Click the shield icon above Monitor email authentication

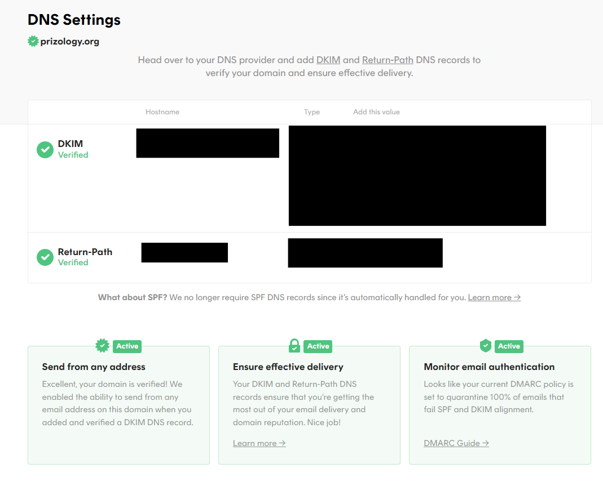tap(486, 346)
